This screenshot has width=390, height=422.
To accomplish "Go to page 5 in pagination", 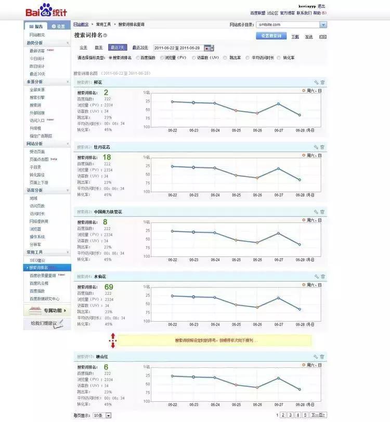I will click(305, 415).
